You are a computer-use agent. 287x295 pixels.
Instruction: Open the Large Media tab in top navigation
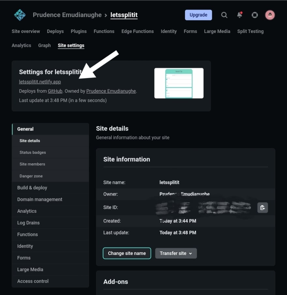coord(217,31)
